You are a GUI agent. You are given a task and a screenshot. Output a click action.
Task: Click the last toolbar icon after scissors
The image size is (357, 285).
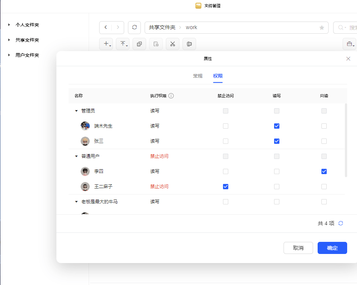coord(189,44)
